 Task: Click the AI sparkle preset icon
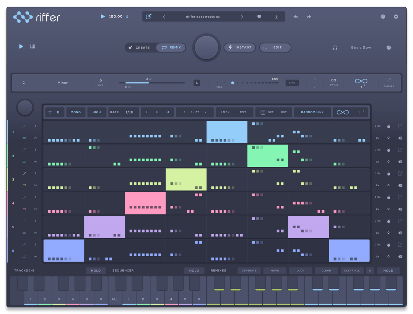click(148, 16)
